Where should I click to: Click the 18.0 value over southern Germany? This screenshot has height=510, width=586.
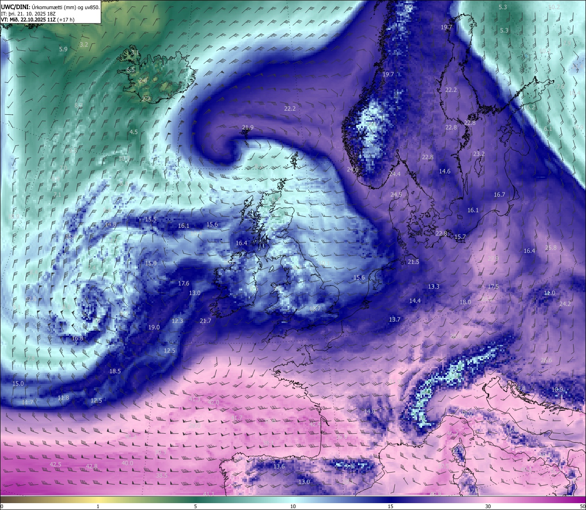tap(465, 302)
